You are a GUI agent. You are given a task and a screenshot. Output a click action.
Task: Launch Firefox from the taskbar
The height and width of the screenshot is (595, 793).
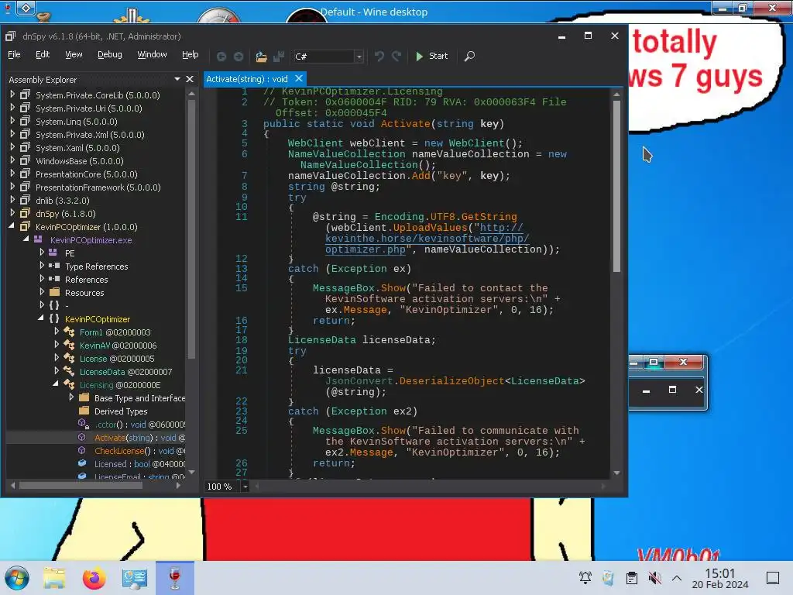tap(94, 578)
